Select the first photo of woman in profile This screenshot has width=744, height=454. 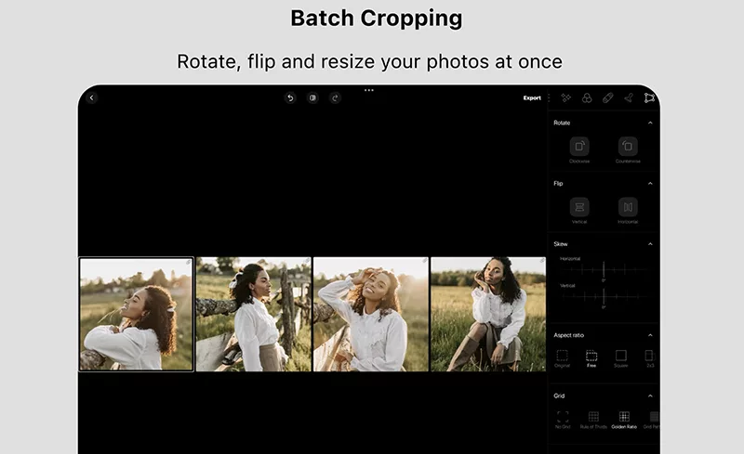click(x=136, y=314)
